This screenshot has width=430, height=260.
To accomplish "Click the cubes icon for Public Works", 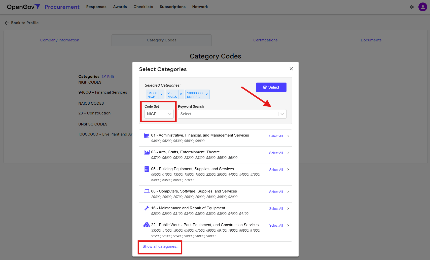I will [x=147, y=225].
